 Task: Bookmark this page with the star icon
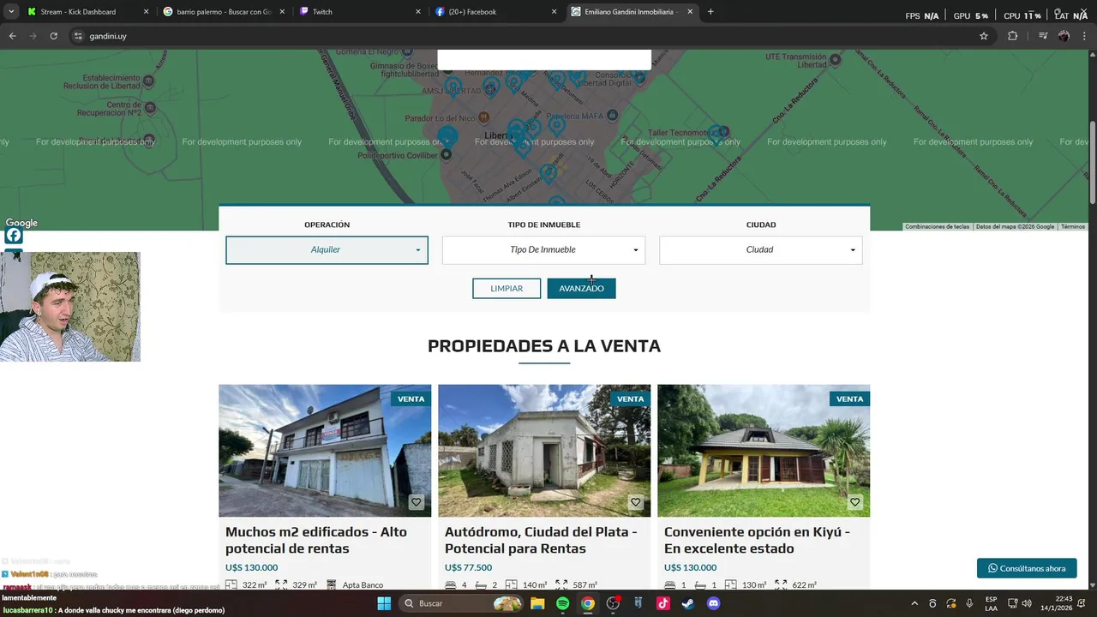point(984,36)
